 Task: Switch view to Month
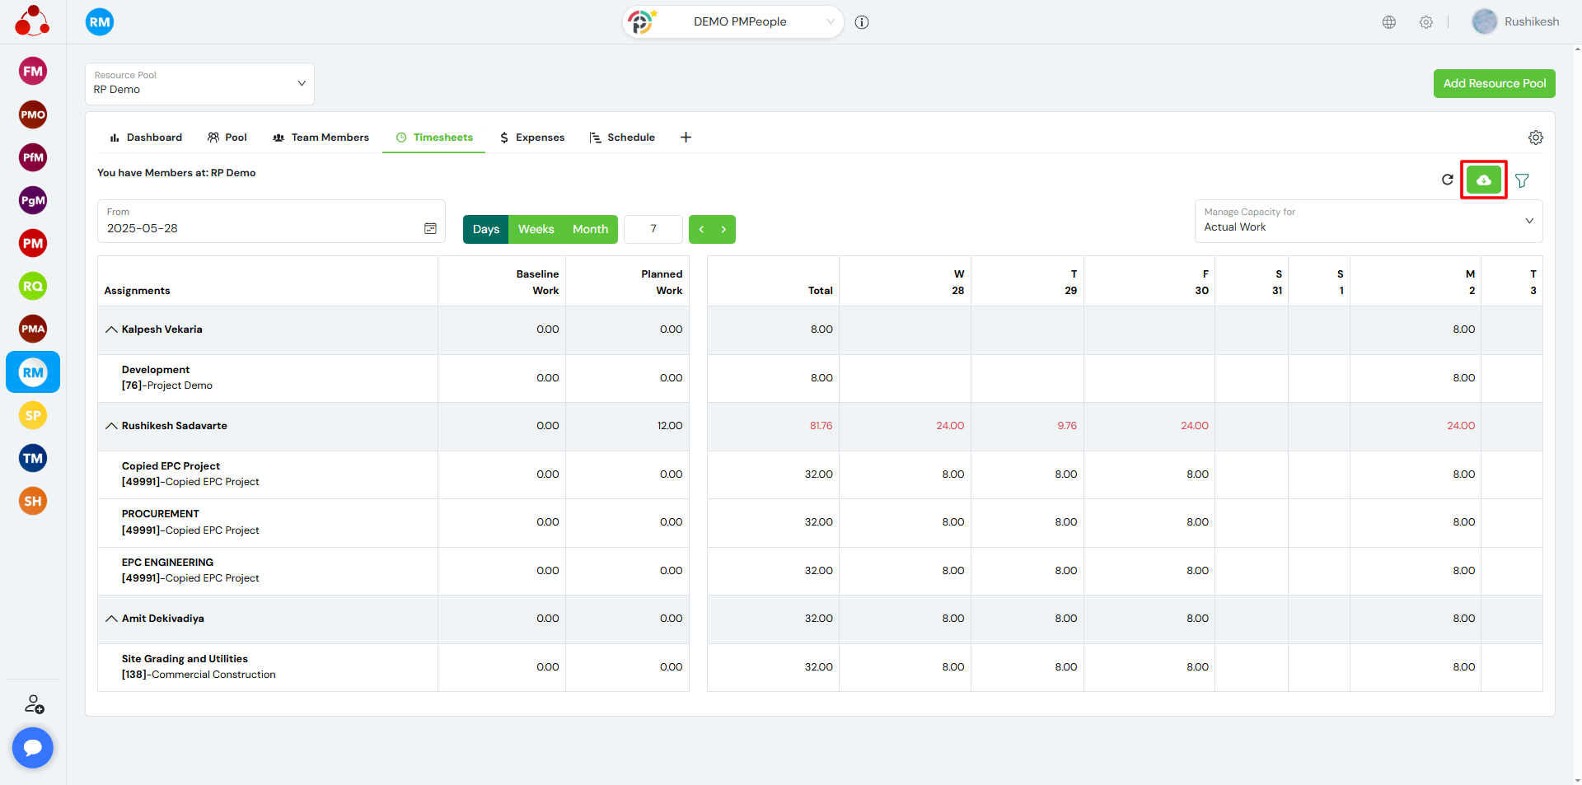[x=590, y=229]
